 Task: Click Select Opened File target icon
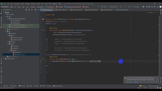(x=26, y=10)
